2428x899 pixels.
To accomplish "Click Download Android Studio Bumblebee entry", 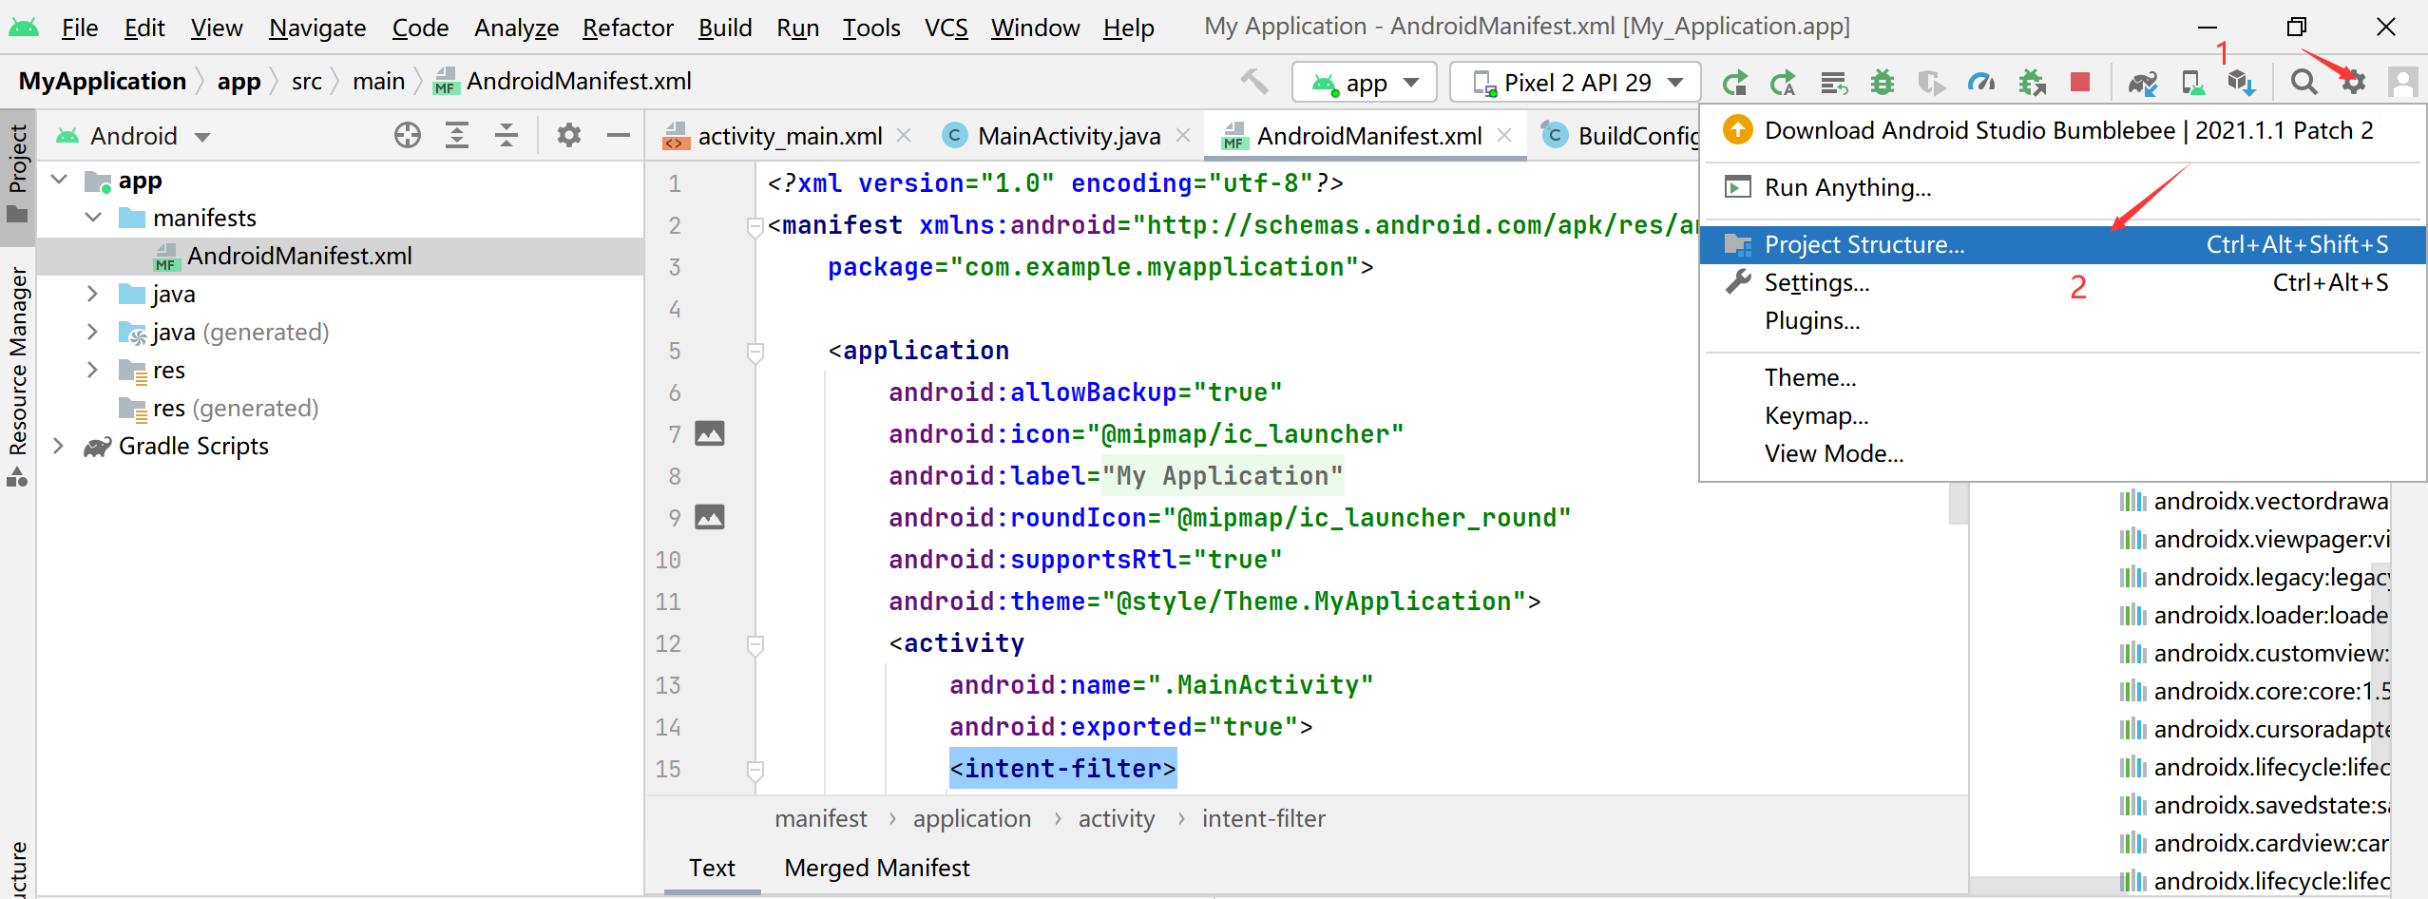I will (x=2062, y=130).
